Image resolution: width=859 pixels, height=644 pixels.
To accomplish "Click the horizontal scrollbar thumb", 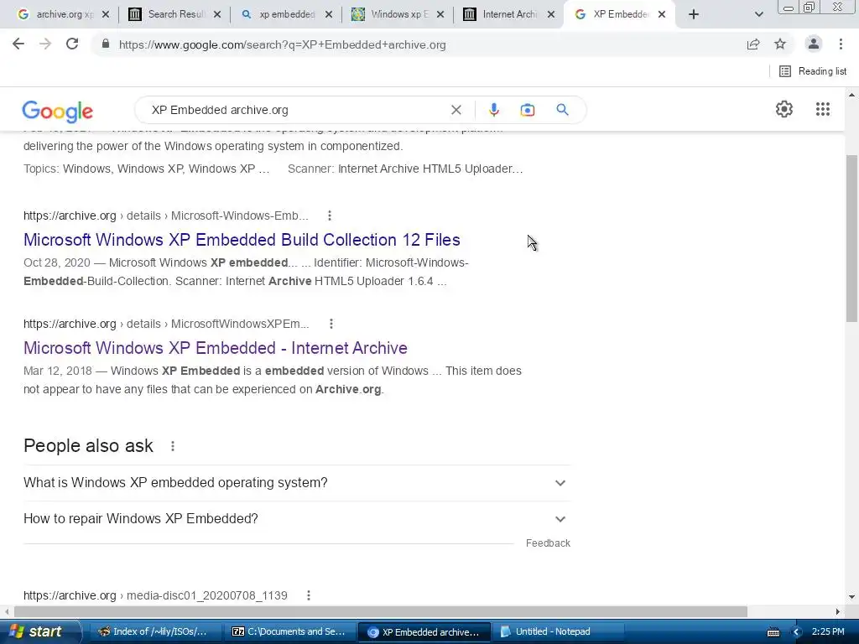I will click(381, 611).
